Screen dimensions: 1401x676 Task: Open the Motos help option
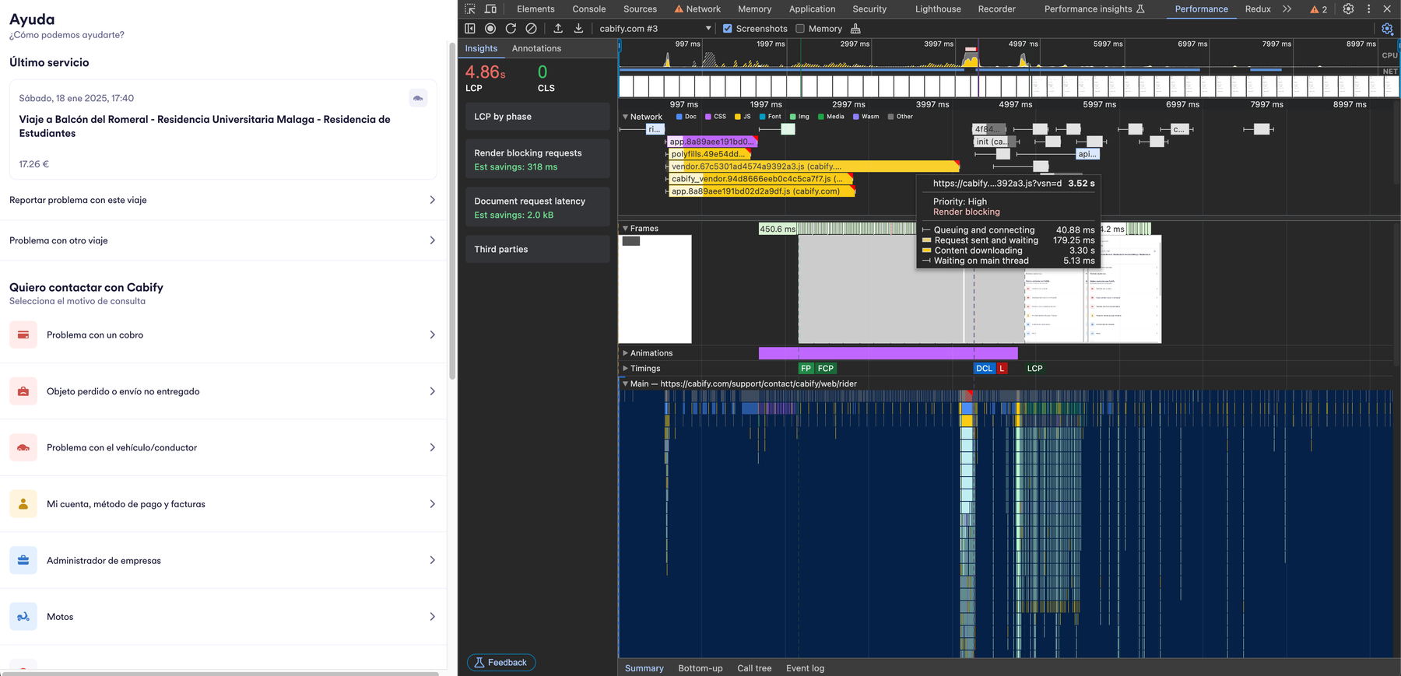click(x=223, y=616)
